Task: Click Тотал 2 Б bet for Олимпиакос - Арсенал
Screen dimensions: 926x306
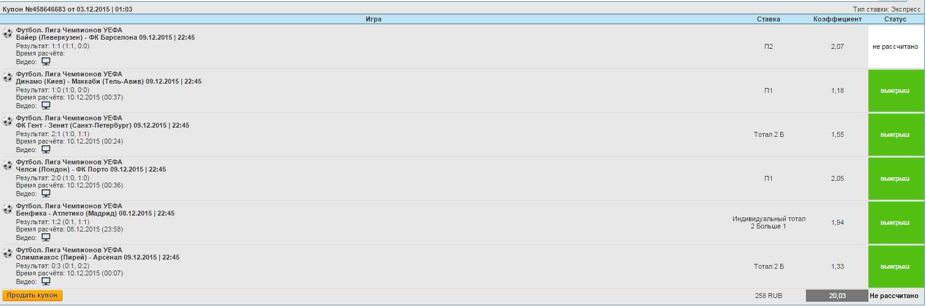Action: [x=769, y=266]
